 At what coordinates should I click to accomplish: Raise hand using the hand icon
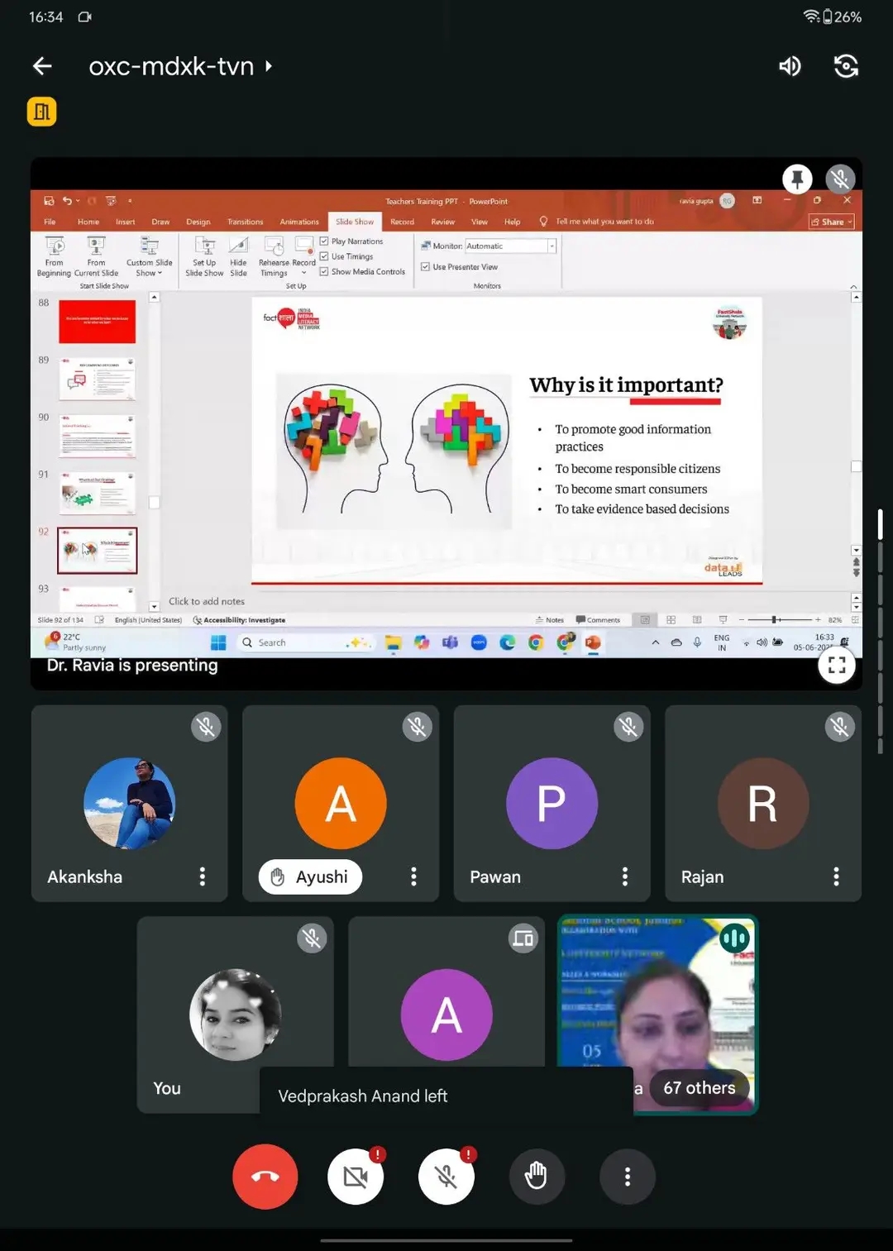tap(536, 1176)
